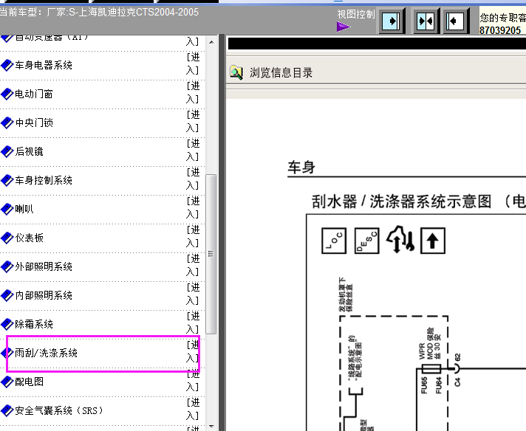This screenshot has width=526, height=431.
Task: Click the book icon beside 车身电器系统
Action: 7,65
